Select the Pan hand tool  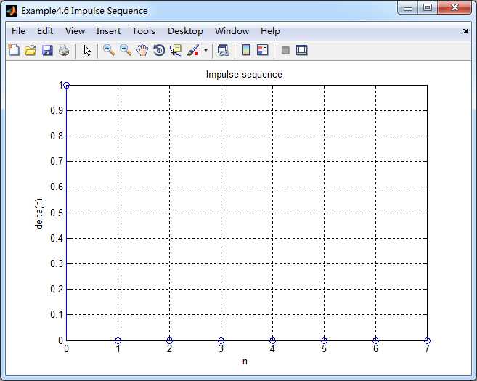click(x=142, y=50)
